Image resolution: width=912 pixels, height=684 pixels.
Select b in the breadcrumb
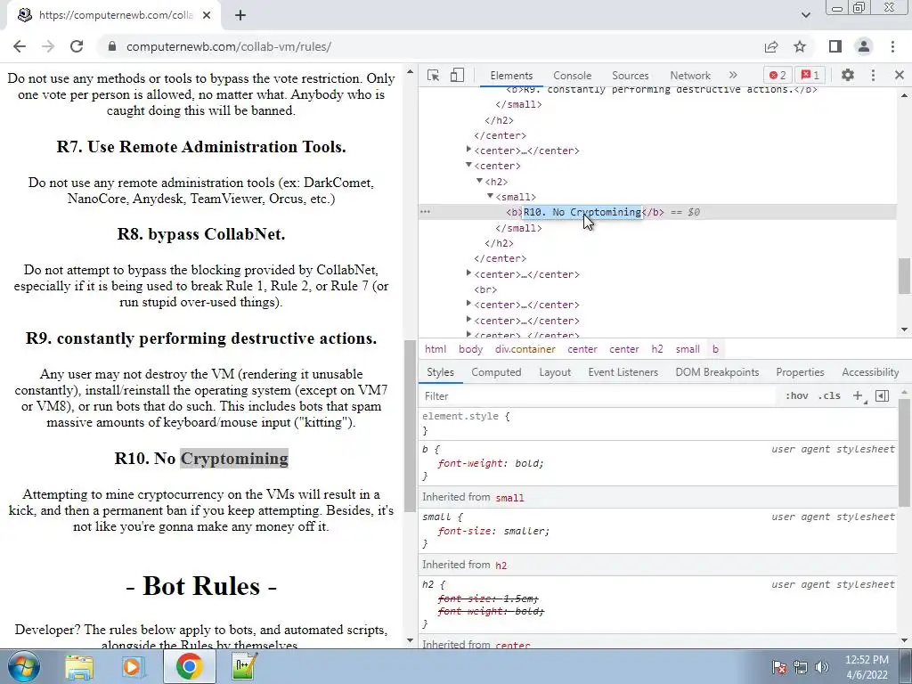click(715, 349)
